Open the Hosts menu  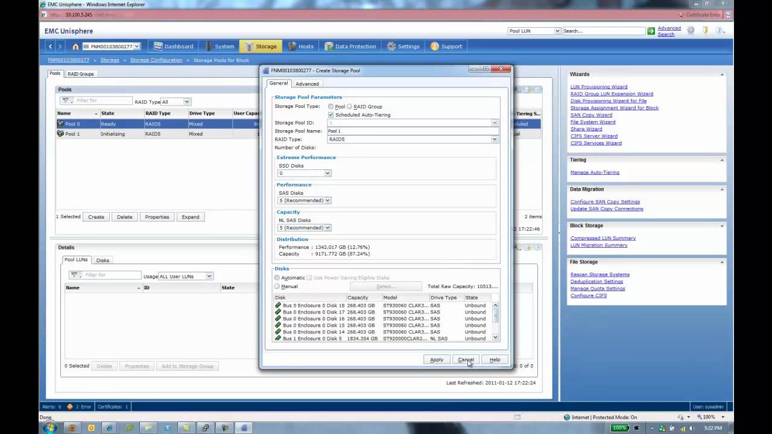301,46
